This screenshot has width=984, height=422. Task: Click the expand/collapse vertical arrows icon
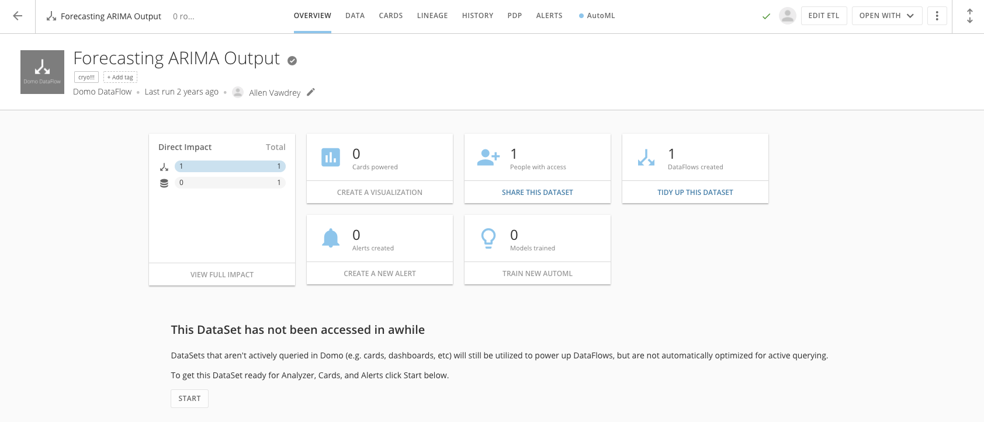[x=969, y=16]
